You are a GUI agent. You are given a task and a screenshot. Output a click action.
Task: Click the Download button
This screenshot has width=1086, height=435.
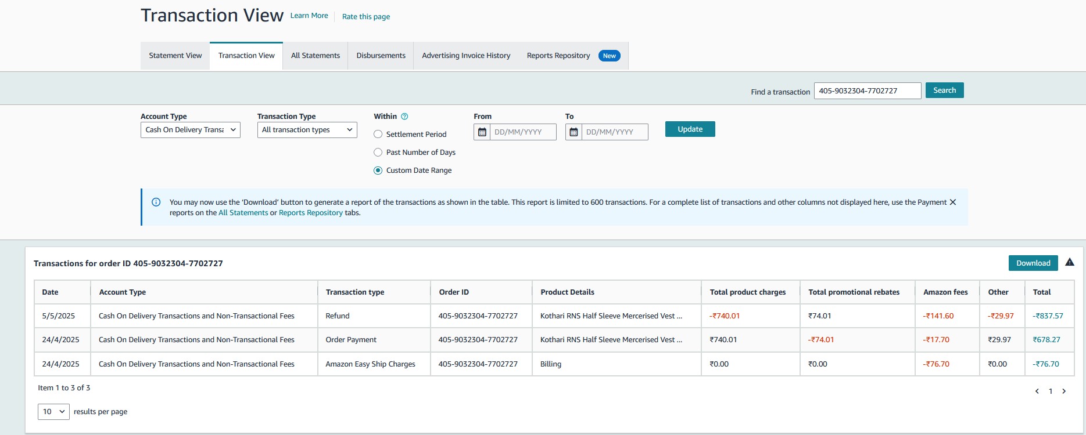point(1033,263)
